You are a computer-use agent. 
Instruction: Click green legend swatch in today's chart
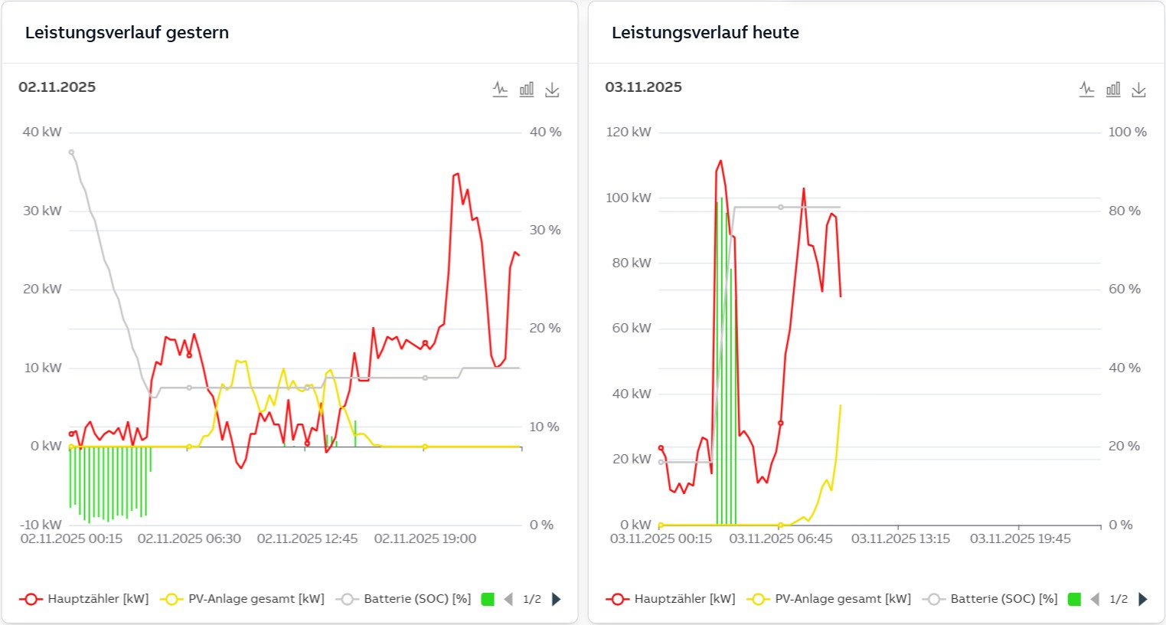[1074, 599]
